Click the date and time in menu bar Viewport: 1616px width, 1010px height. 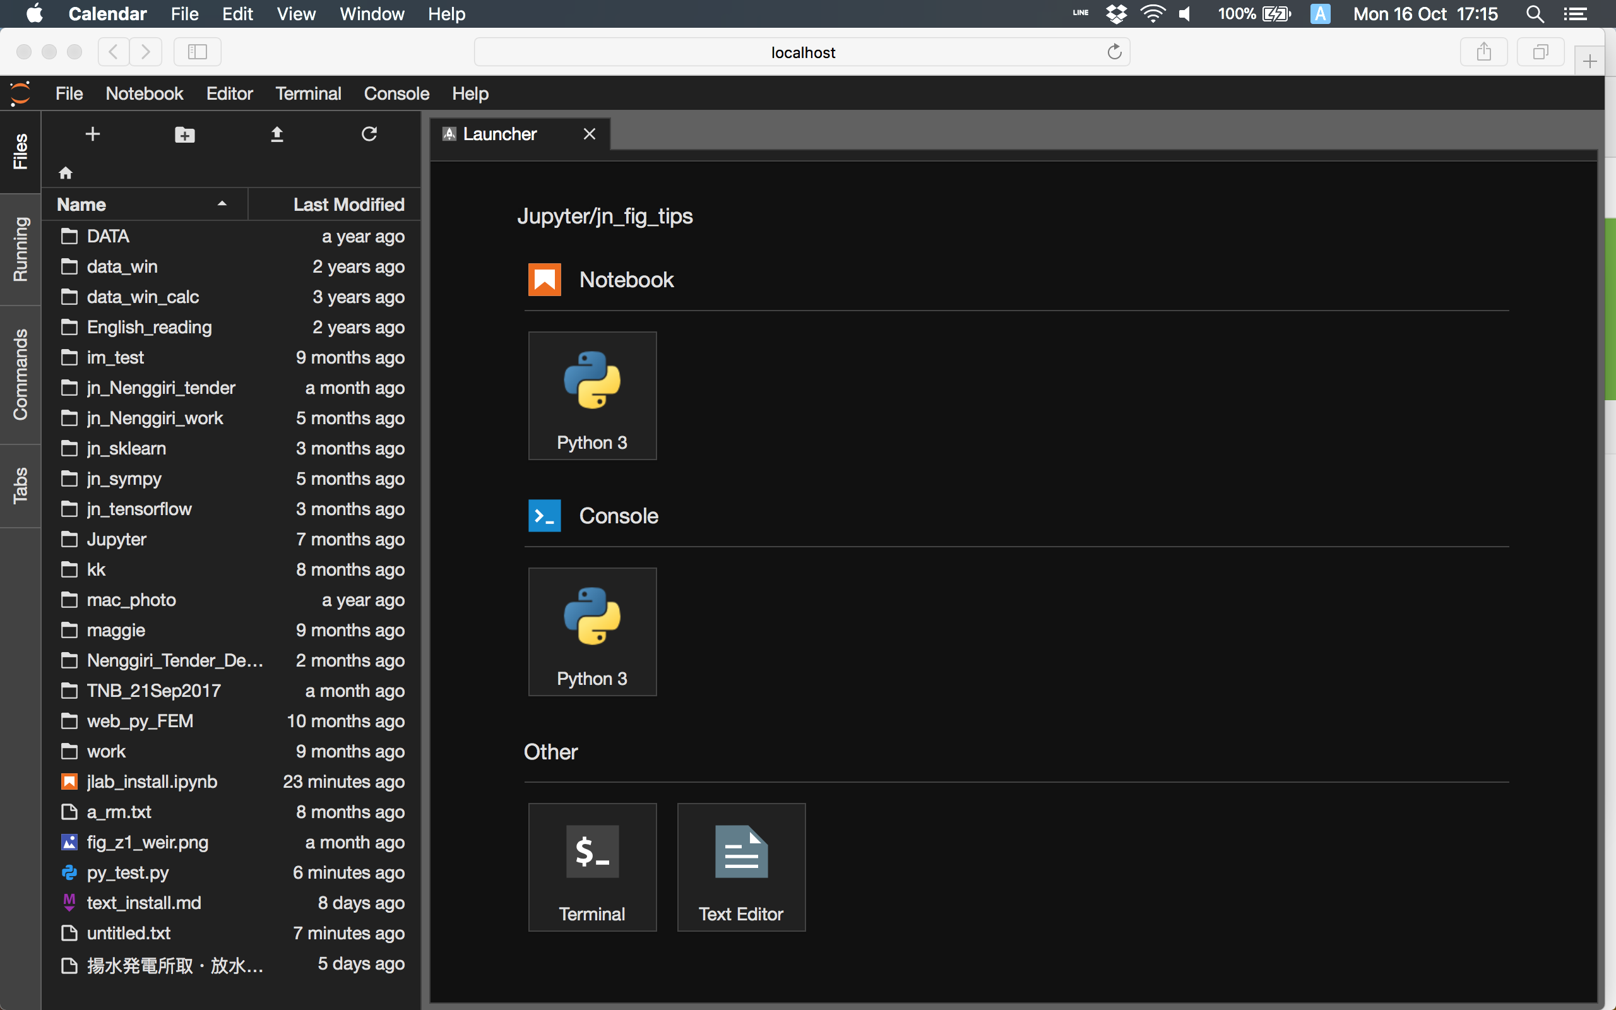click(x=1426, y=13)
